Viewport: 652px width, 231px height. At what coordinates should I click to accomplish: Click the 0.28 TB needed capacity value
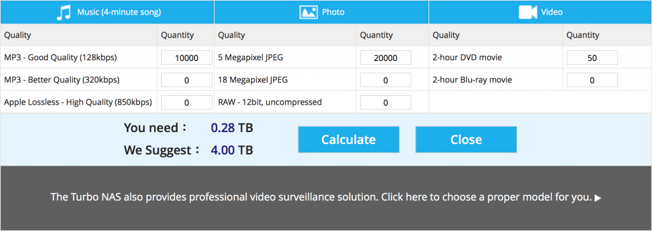pos(232,128)
